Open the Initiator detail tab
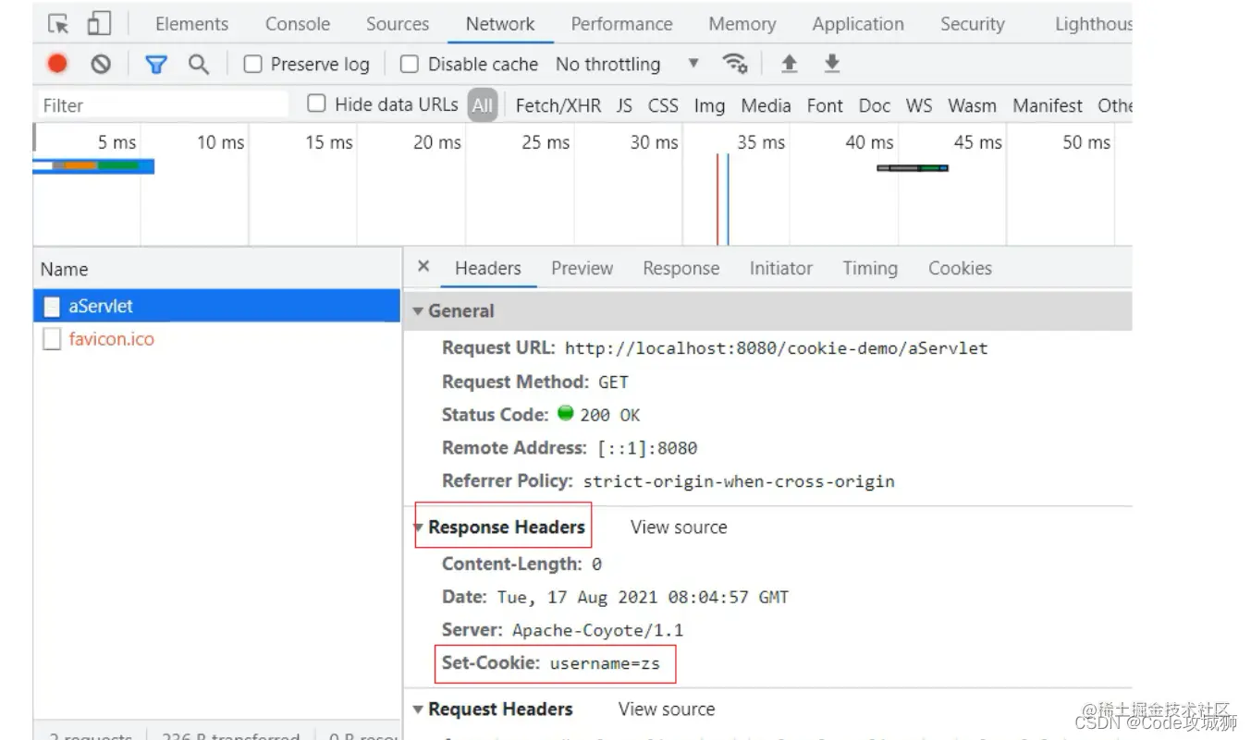Viewport: 1251px width, 740px height. coord(780,268)
